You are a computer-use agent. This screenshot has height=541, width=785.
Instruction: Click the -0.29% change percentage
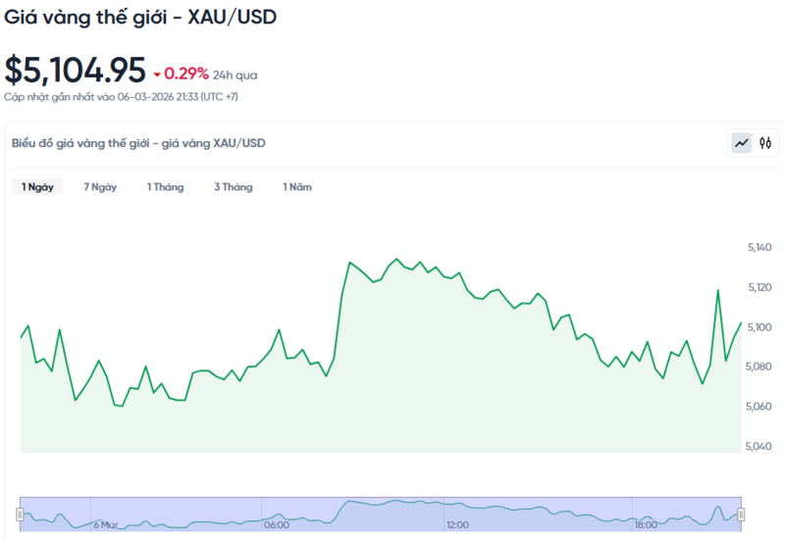[185, 74]
